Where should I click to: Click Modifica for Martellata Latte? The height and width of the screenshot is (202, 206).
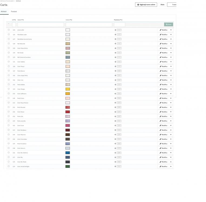point(163,34)
